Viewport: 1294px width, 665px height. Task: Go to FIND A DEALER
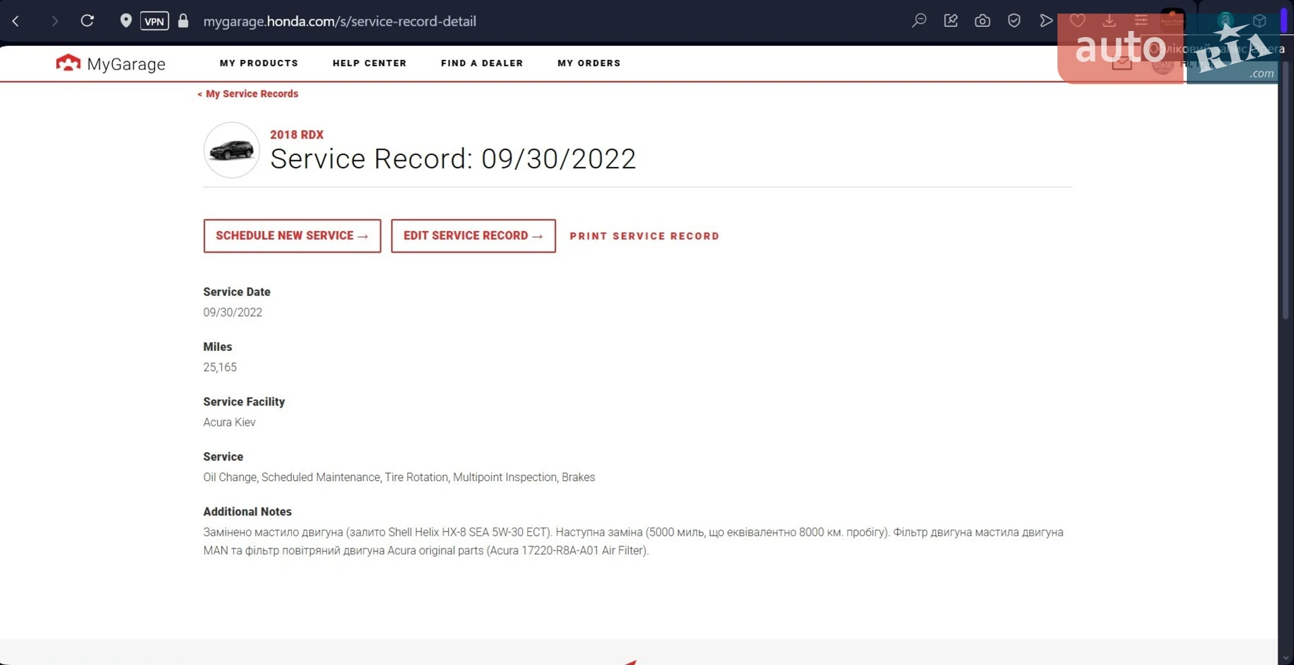coord(482,63)
